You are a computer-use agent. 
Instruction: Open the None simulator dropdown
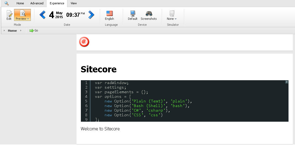[172, 15]
